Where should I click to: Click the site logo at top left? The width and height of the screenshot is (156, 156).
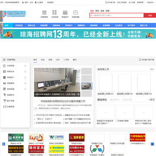click(14, 14)
